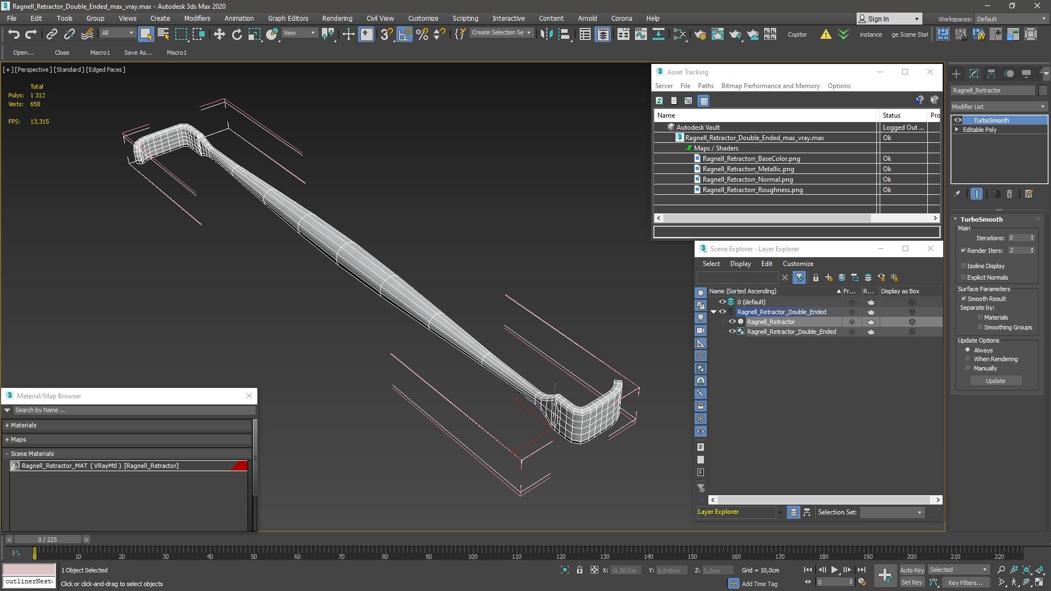Click timeline frame input field at bottom
Viewport: 1051px width, 591px height.
47,539
